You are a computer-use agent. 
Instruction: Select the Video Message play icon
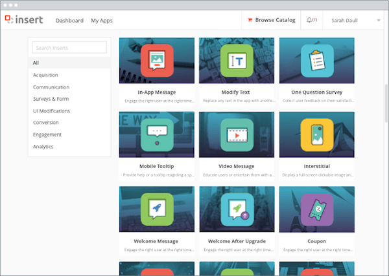(237, 135)
